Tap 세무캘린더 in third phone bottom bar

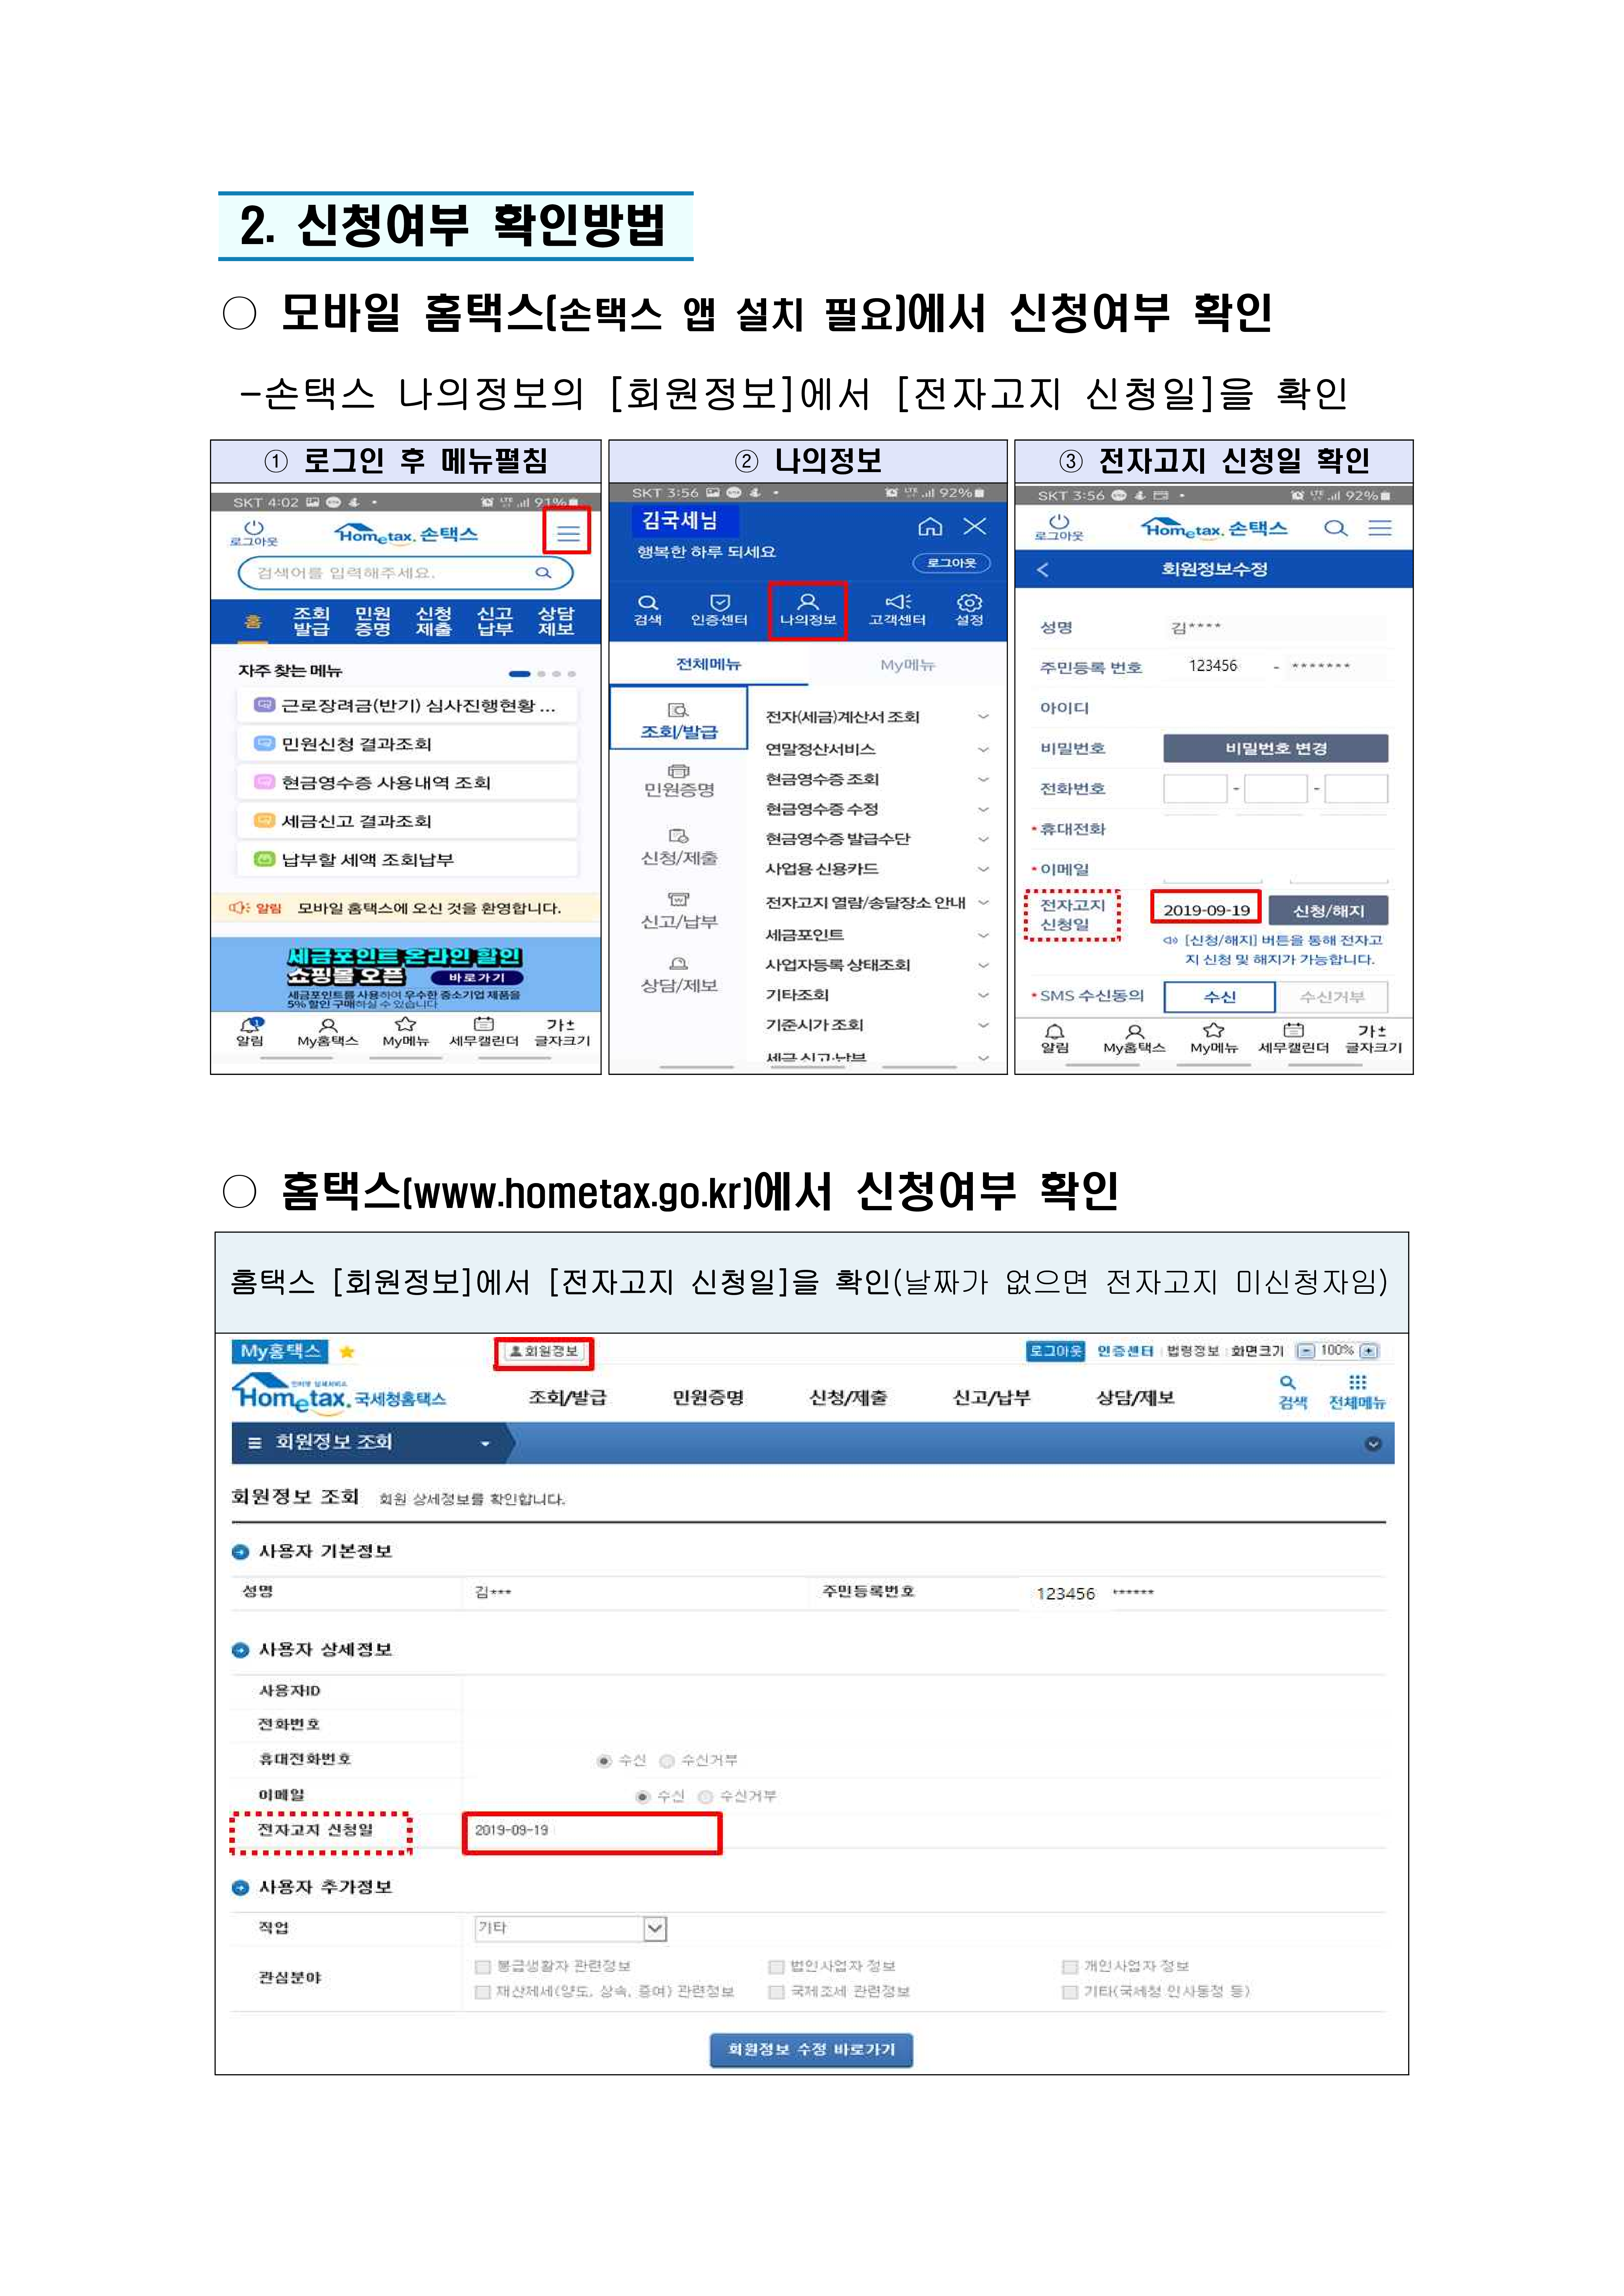1294,1038
